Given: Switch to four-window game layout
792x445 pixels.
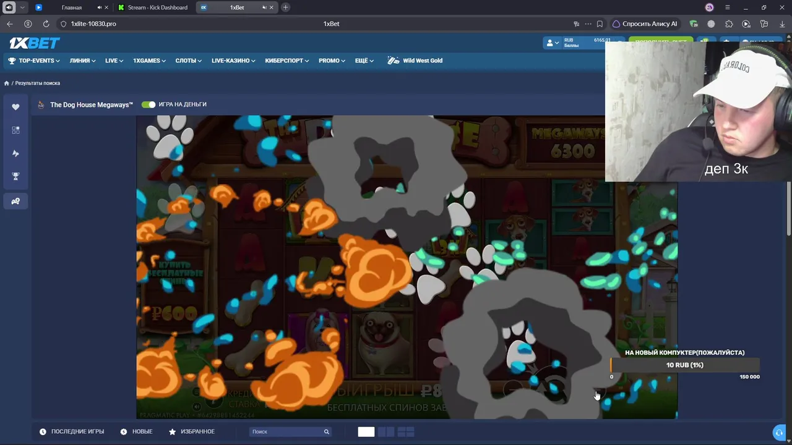Looking at the screenshot, I should pyautogui.click(x=406, y=431).
